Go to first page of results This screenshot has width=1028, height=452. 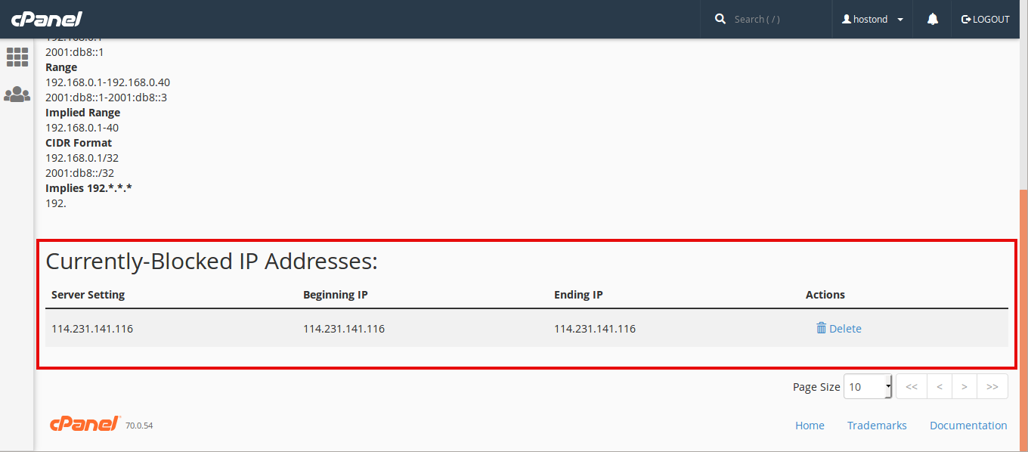[911, 386]
